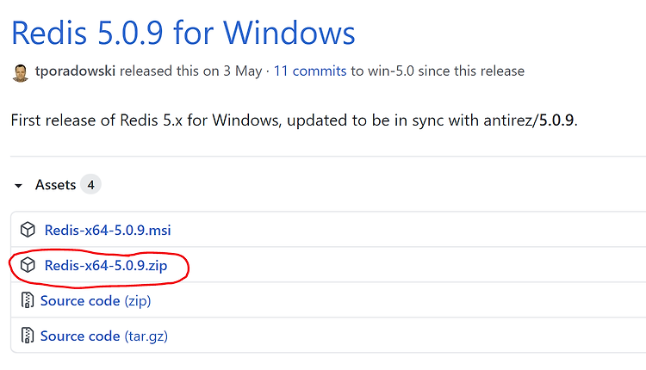Click the Assets count badge showing 4
Viewport: 646px width, 370px height.
tap(90, 184)
